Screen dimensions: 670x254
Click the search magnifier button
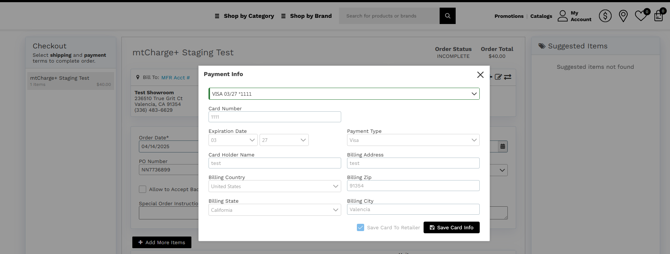click(448, 16)
